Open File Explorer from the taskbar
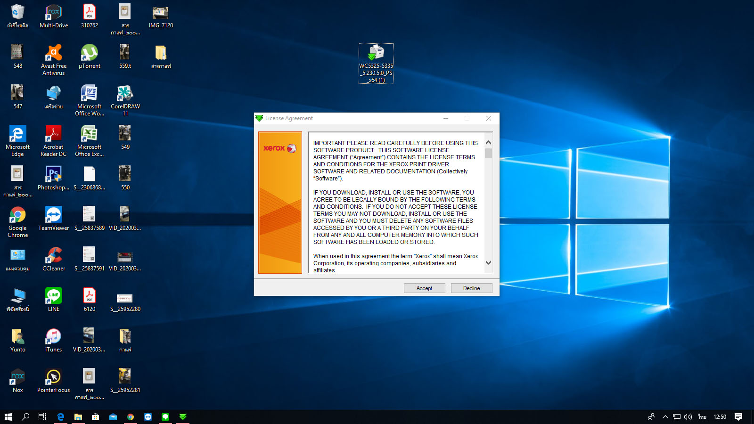The width and height of the screenshot is (754, 424). click(x=78, y=417)
